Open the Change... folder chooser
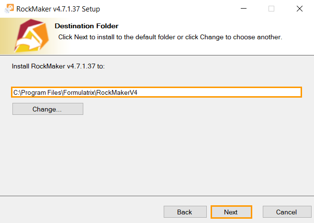Screen dimensions: 314x223 [47, 109]
